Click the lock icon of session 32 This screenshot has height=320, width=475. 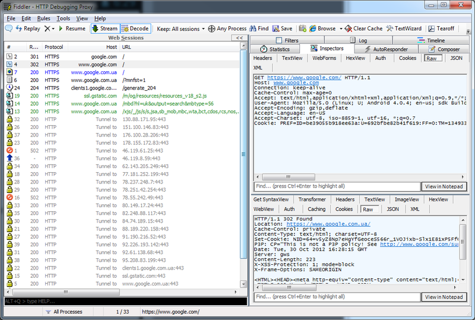tap(9, 119)
